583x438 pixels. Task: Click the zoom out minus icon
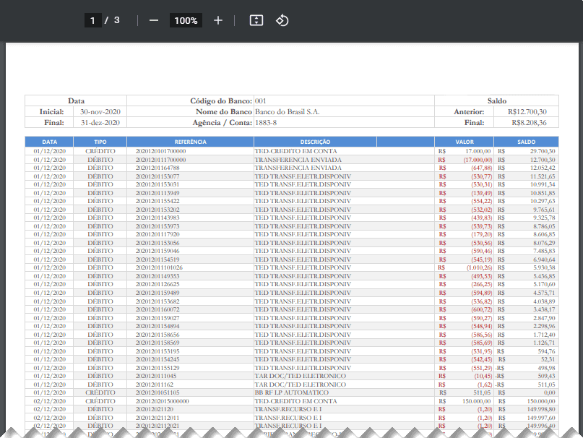pos(154,20)
